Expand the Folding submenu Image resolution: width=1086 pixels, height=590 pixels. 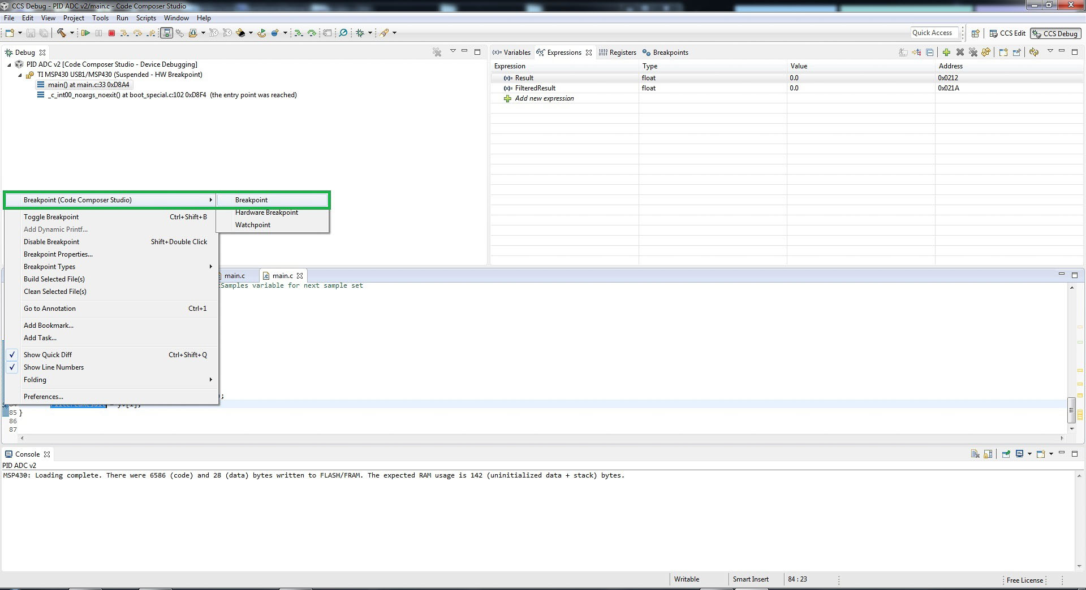pyautogui.click(x=36, y=380)
